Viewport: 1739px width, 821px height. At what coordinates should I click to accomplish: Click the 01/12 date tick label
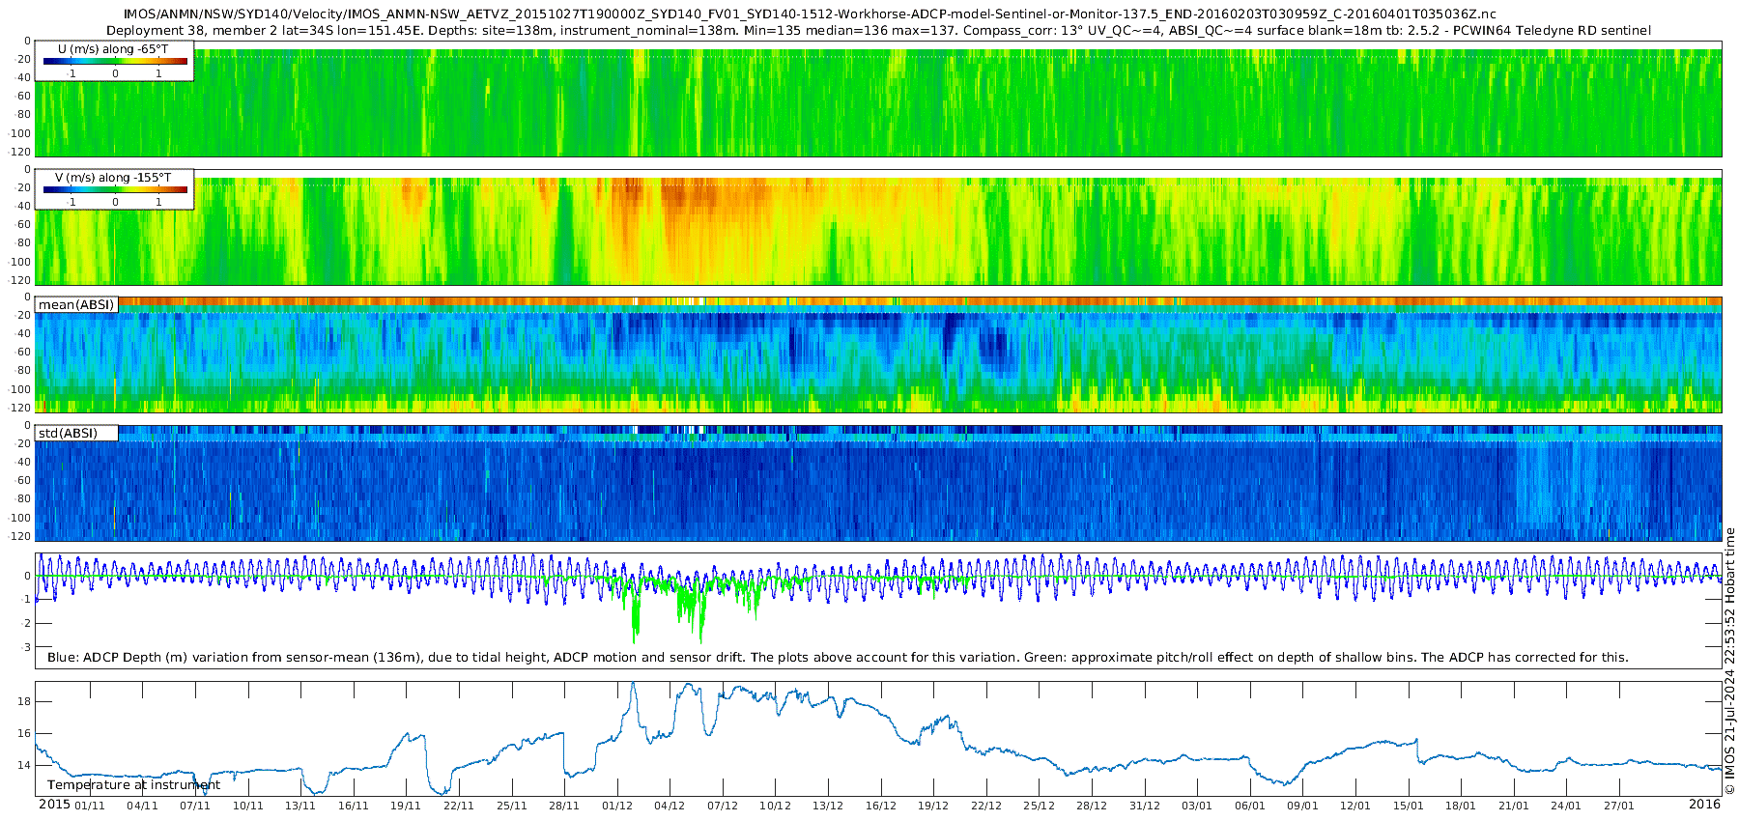pos(616,806)
